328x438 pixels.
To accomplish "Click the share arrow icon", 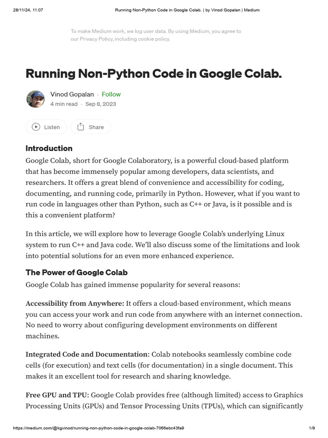I will pos(81,127).
